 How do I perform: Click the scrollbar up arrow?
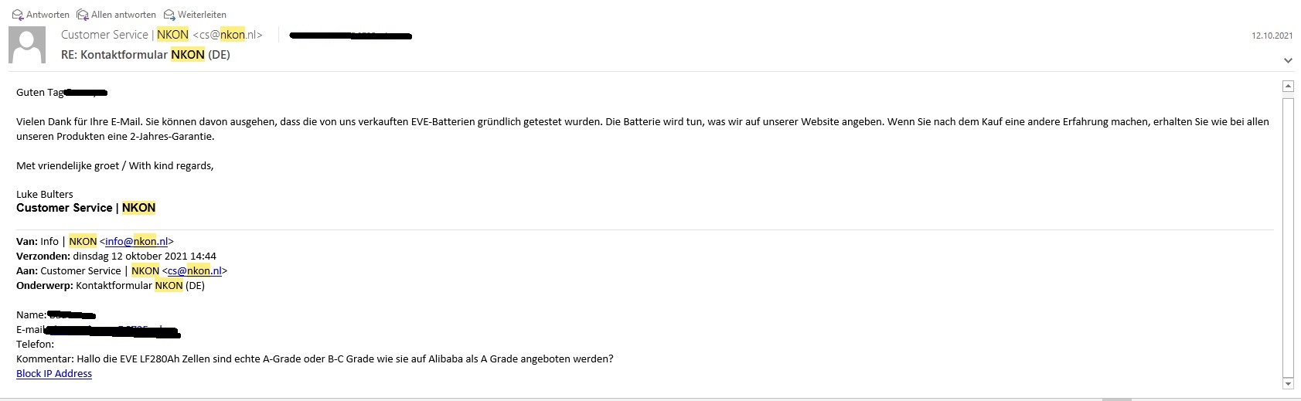(1288, 86)
